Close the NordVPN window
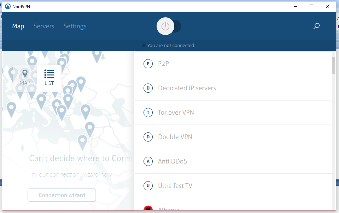 click(328, 6)
